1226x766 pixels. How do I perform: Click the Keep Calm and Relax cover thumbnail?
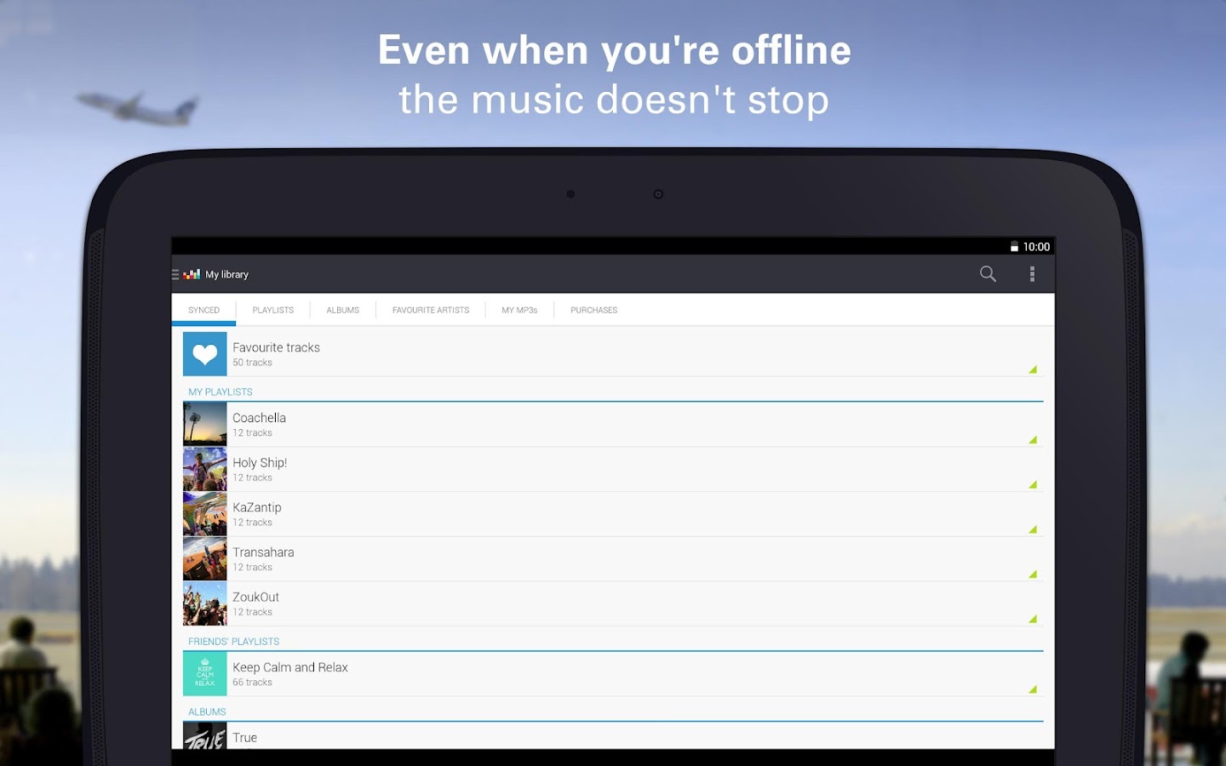(204, 673)
